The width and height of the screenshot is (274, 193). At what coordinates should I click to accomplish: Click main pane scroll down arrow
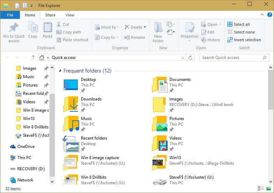click(271, 181)
